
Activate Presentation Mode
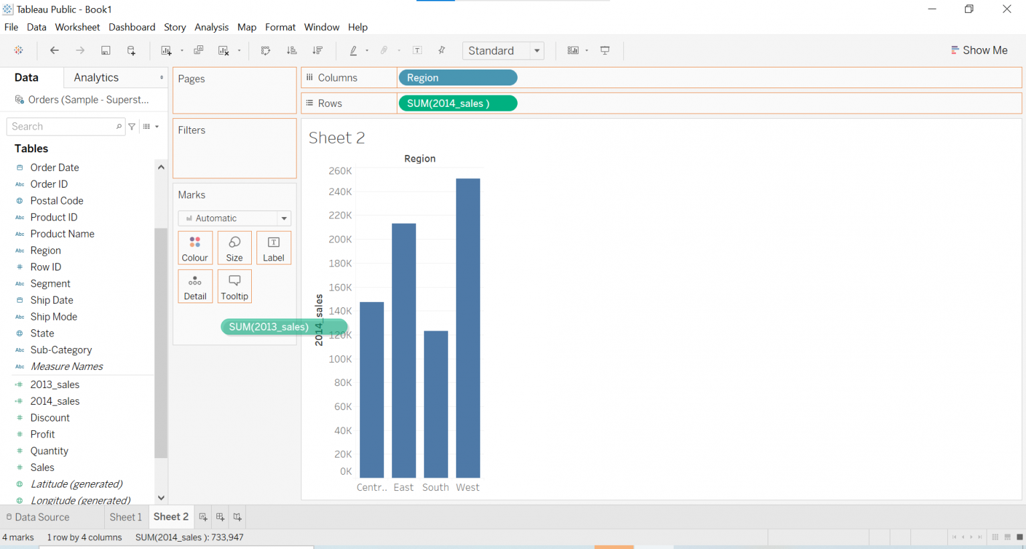pos(605,50)
